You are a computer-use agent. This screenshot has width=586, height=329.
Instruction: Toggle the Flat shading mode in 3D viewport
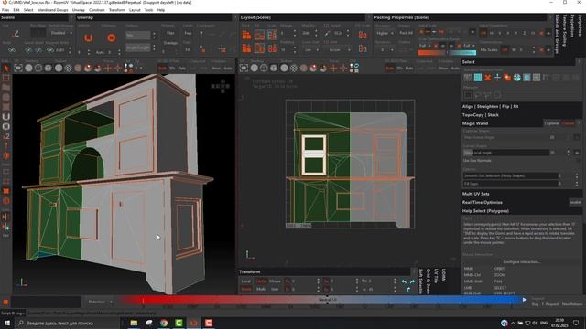click(182, 69)
